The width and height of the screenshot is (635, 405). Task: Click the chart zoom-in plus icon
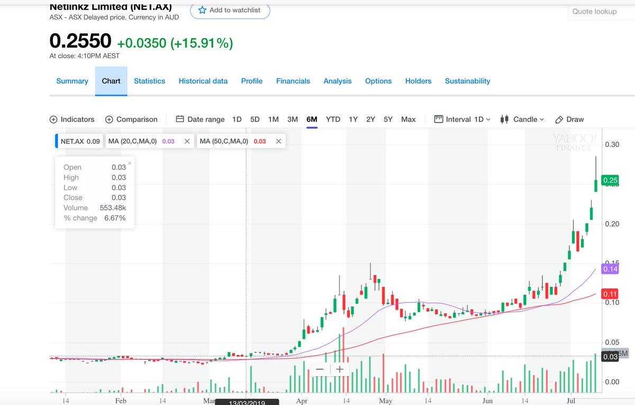339,369
